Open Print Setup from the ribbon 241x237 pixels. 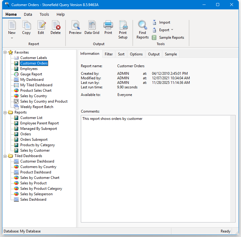click(x=123, y=26)
